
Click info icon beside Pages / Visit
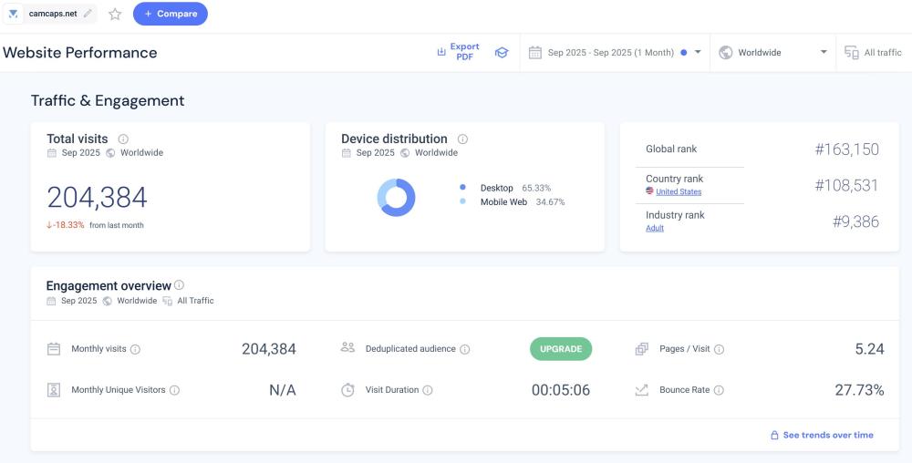(x=719, y=349)
